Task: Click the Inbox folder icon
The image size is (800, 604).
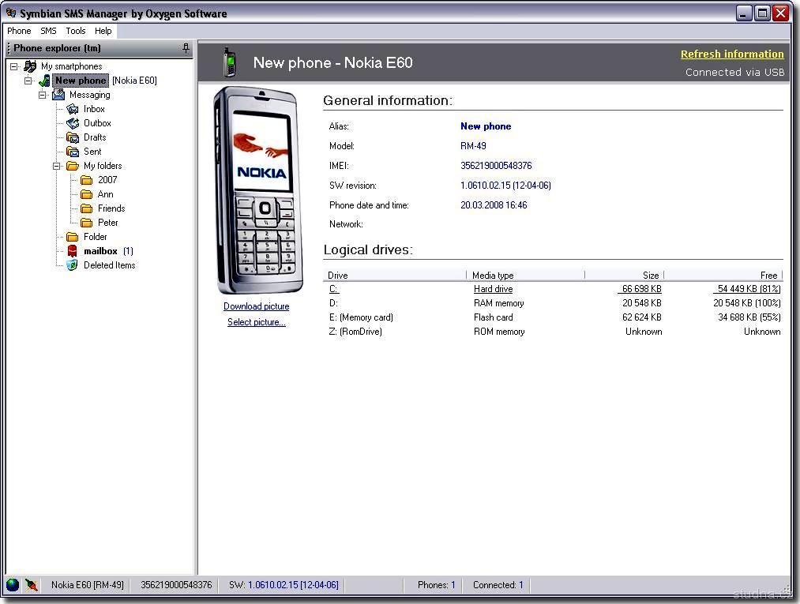Action: coord(73,109)
